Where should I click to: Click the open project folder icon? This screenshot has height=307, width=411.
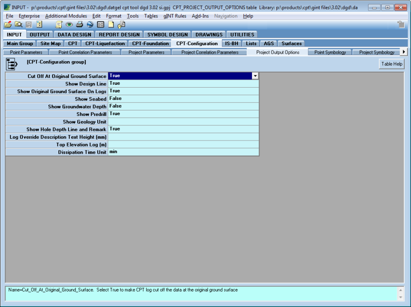pyautogui.click(x=8, y=25)
